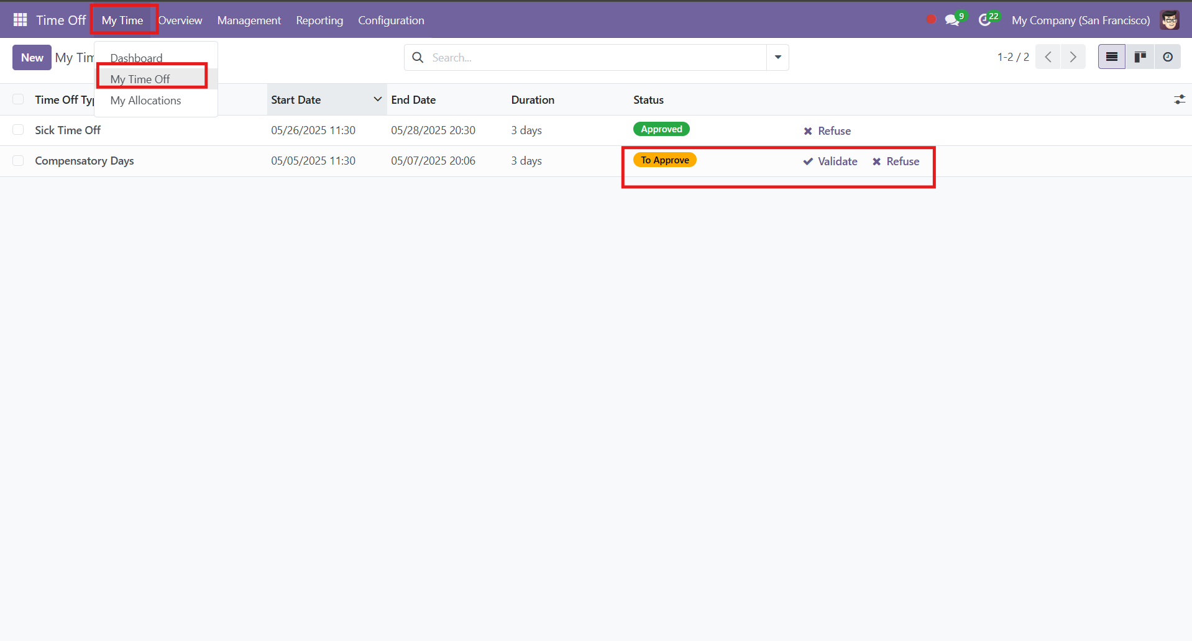Screen dimensions: 1192x641
Task: Select My Allocations from the dropdown
Action: 145,100
